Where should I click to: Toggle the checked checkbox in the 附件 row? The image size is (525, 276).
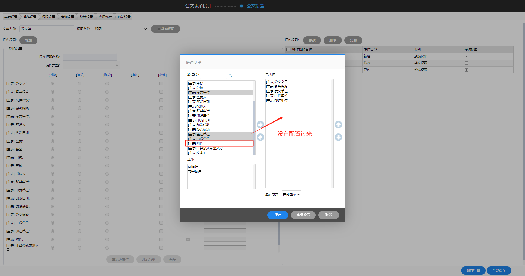click(188, 239)
